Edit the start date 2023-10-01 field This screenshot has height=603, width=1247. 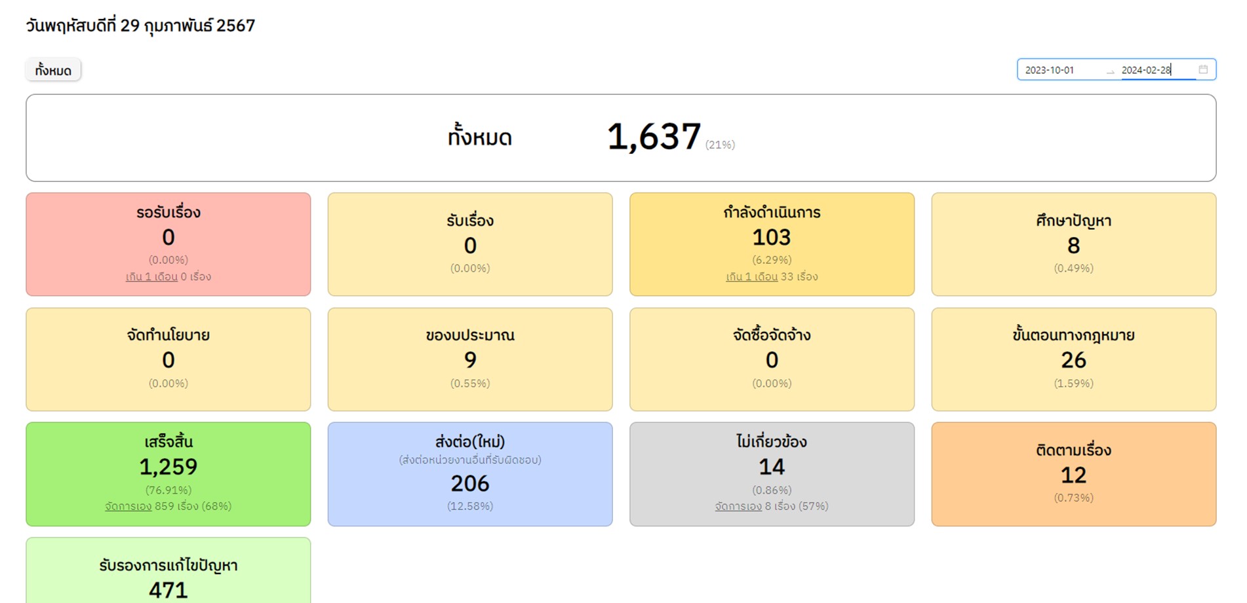coord(1061,70)
